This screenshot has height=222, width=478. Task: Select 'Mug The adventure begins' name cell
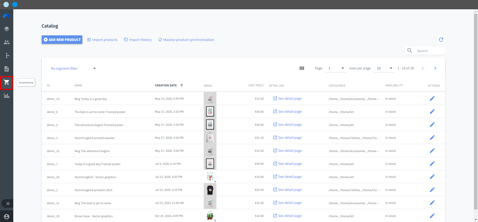point(92,151)
